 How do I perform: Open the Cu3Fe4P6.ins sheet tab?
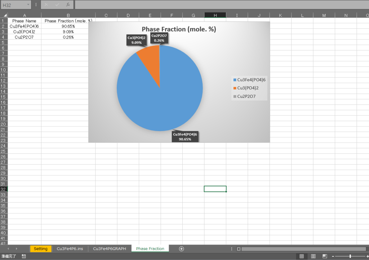tap(70, 249)
